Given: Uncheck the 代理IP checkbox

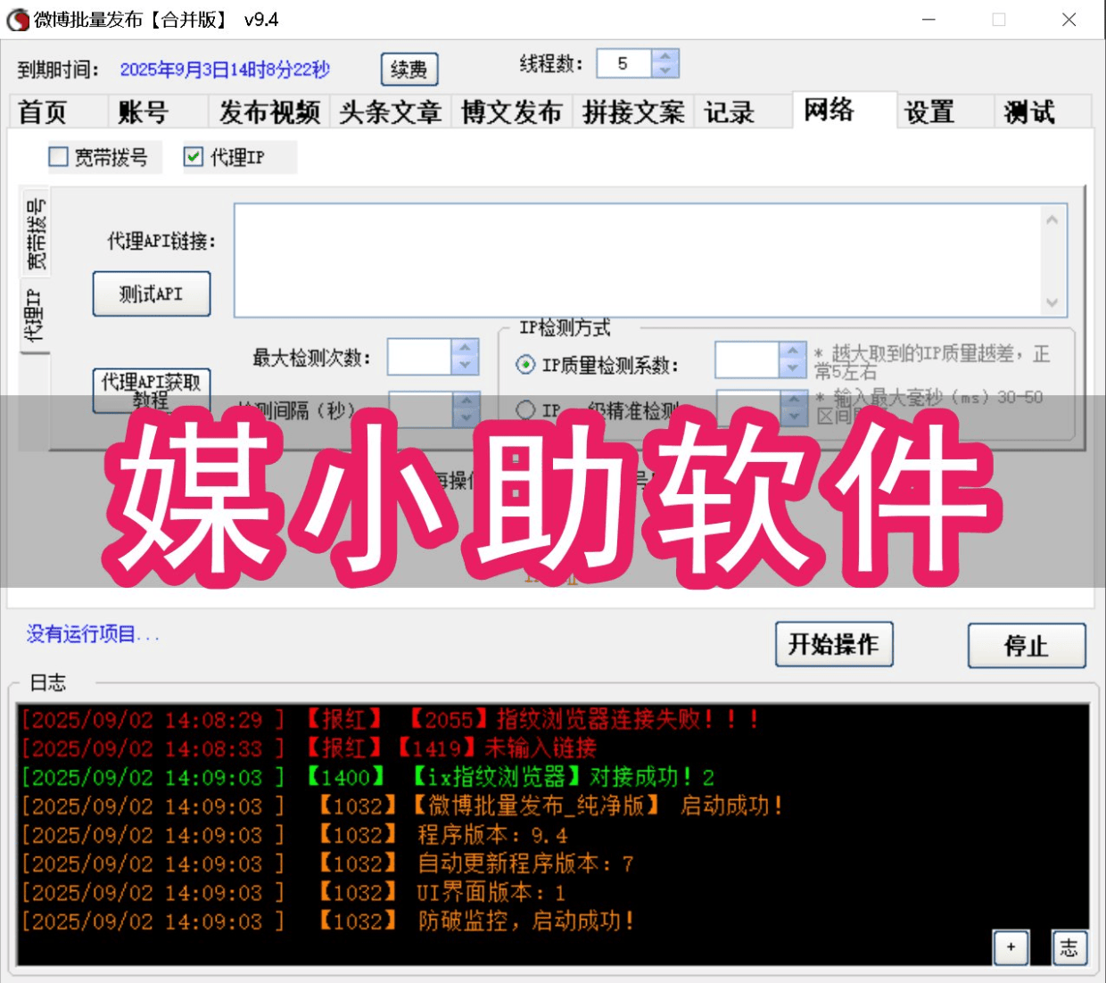Looking at the screenshot, I should pos(193,156).
